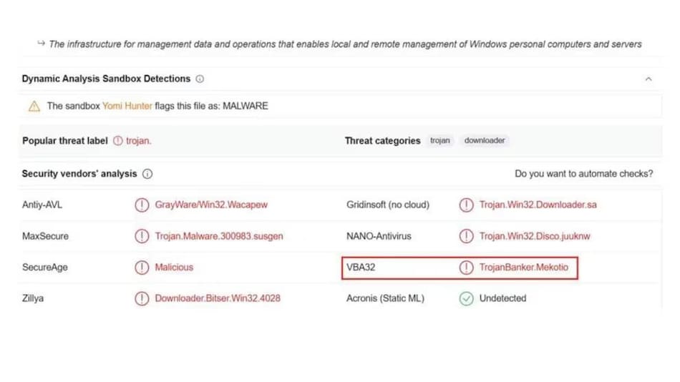
Task: Click info icon beside Dynamic Analysis Sandbox Detections
Action: click(x=200, y=79)
